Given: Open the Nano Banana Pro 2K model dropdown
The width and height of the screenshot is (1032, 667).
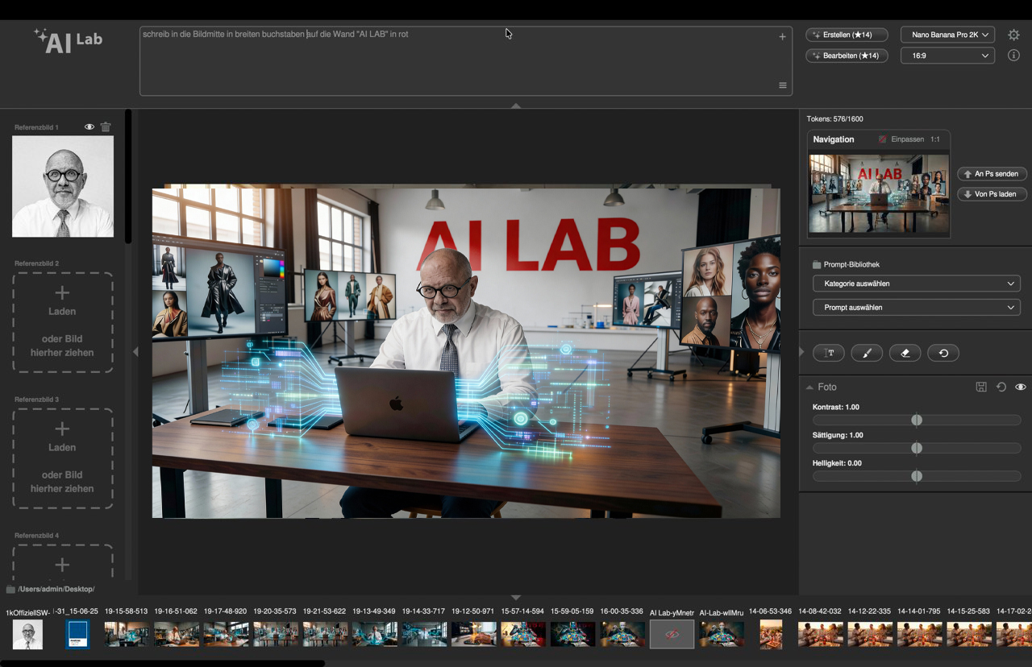Looking at the screenshot, I should 947,35.
